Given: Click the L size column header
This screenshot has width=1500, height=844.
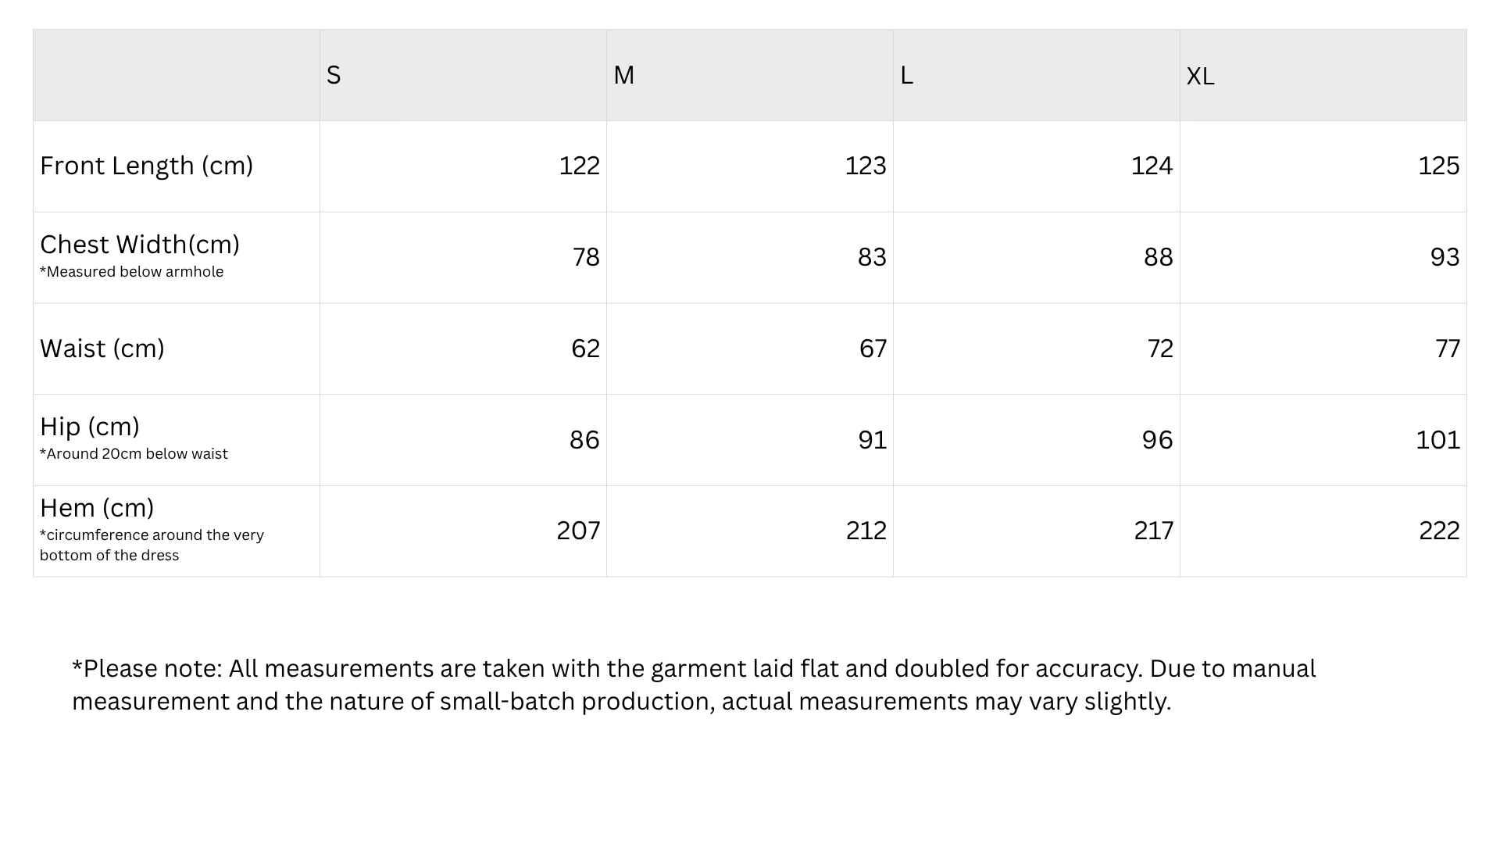Looking at the screenshot, I should click(906, 75).
